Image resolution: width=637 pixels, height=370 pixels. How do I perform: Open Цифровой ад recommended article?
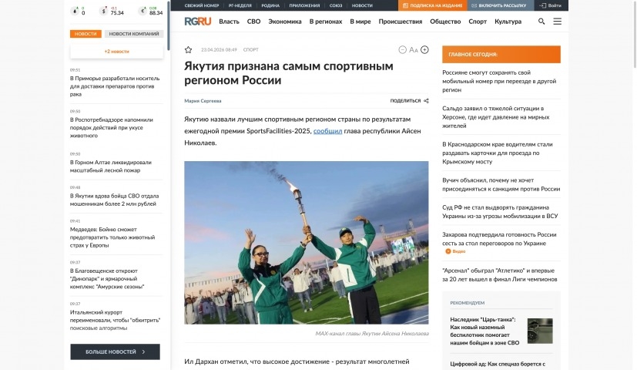tap(498, 364)
